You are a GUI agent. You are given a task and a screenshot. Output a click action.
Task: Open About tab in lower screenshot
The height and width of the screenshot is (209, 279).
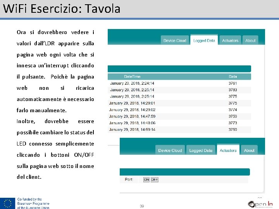pos(249,150)
